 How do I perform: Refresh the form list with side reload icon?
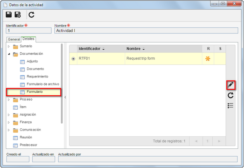(x=231, y=95)
